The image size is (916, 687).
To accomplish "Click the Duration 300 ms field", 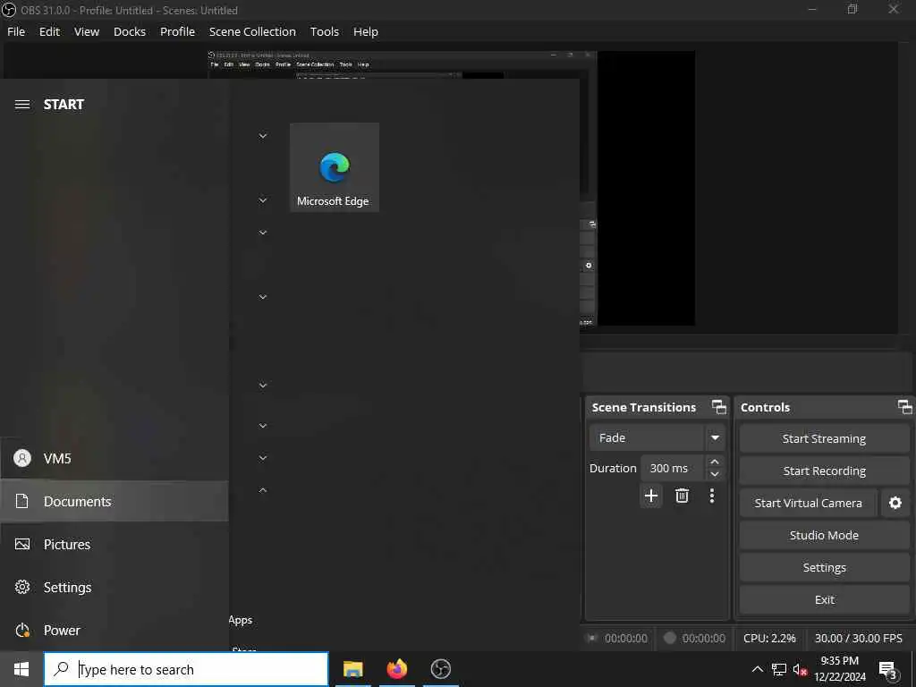I will pyautogui.click(x=673, y=469).
